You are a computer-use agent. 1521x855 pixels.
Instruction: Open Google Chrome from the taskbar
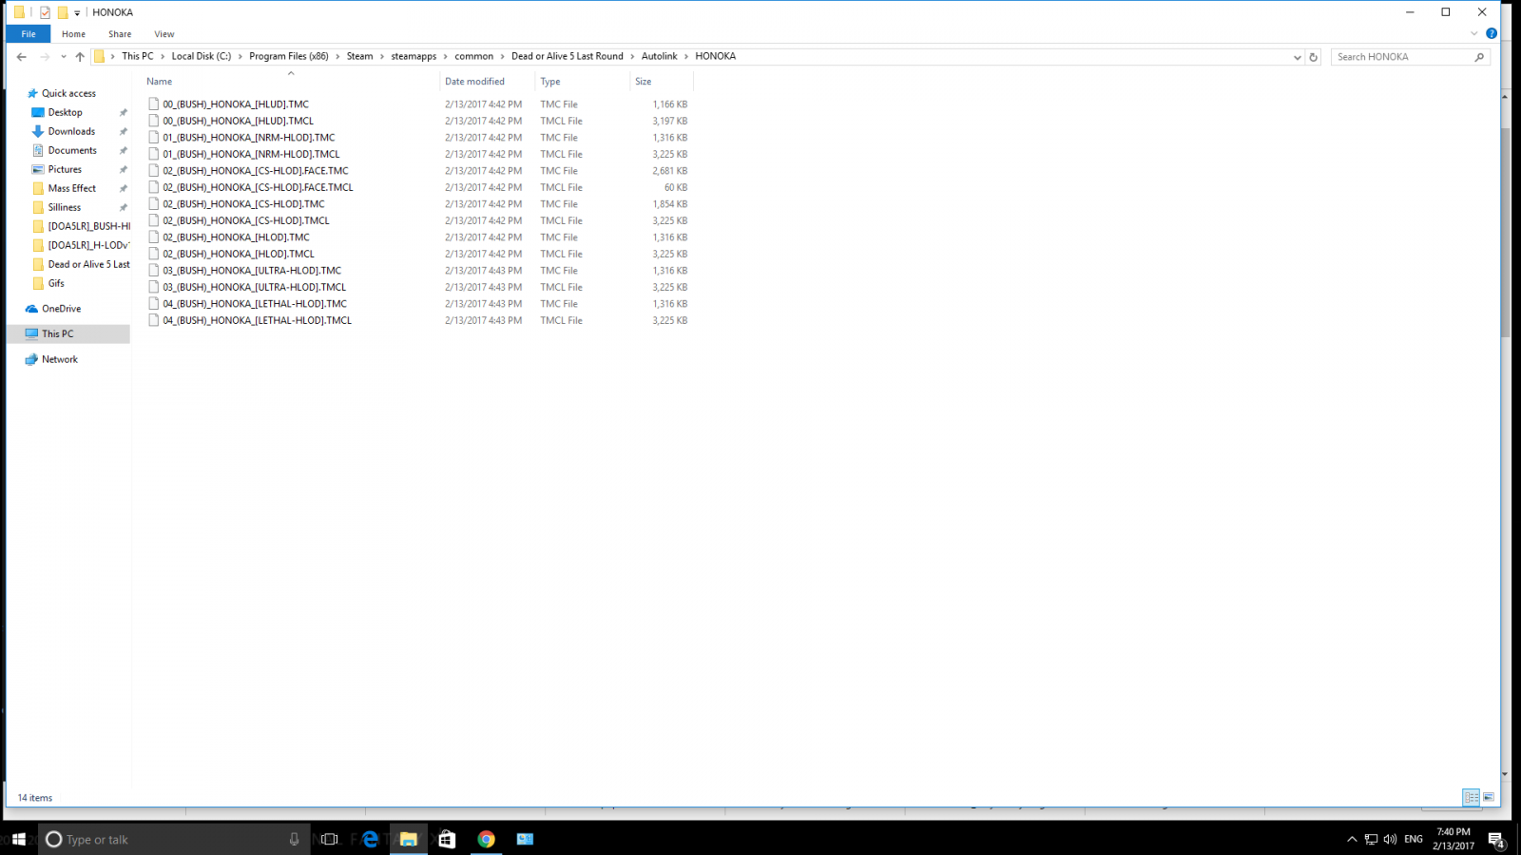[x=486, y=839]
